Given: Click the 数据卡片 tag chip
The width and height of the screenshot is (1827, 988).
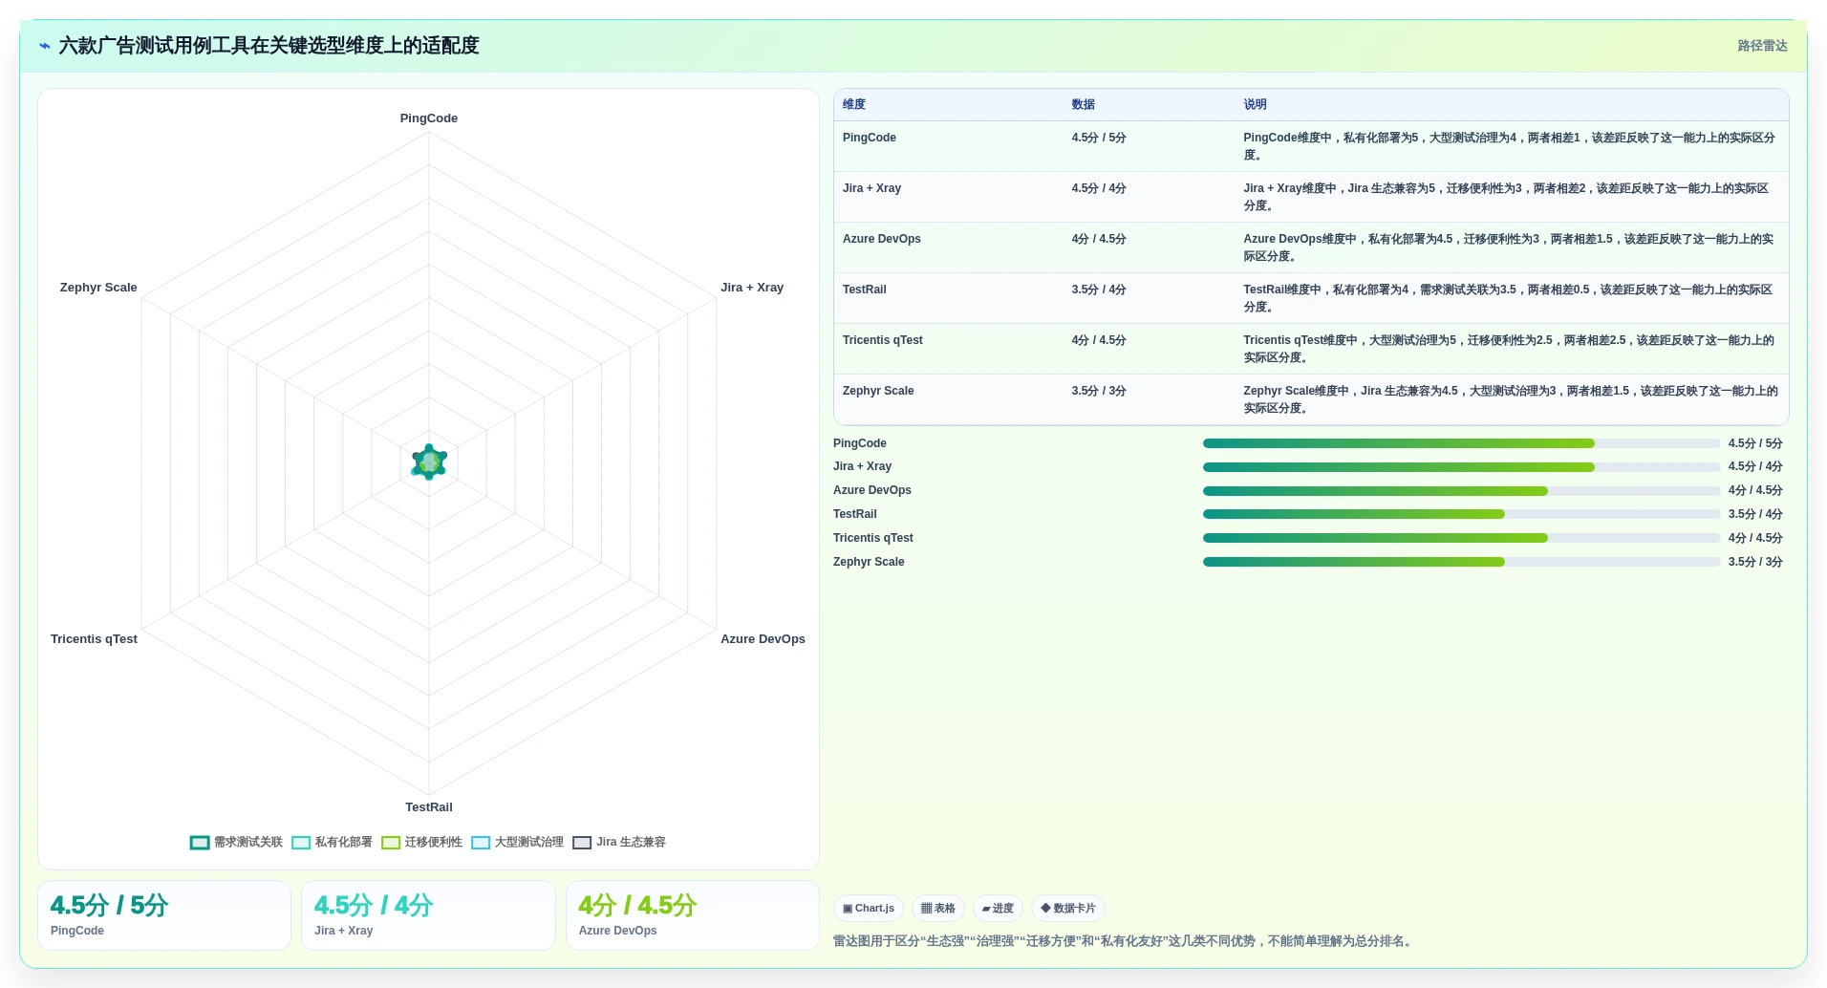Looking at the screenshot, I should tap(1068, 909).
